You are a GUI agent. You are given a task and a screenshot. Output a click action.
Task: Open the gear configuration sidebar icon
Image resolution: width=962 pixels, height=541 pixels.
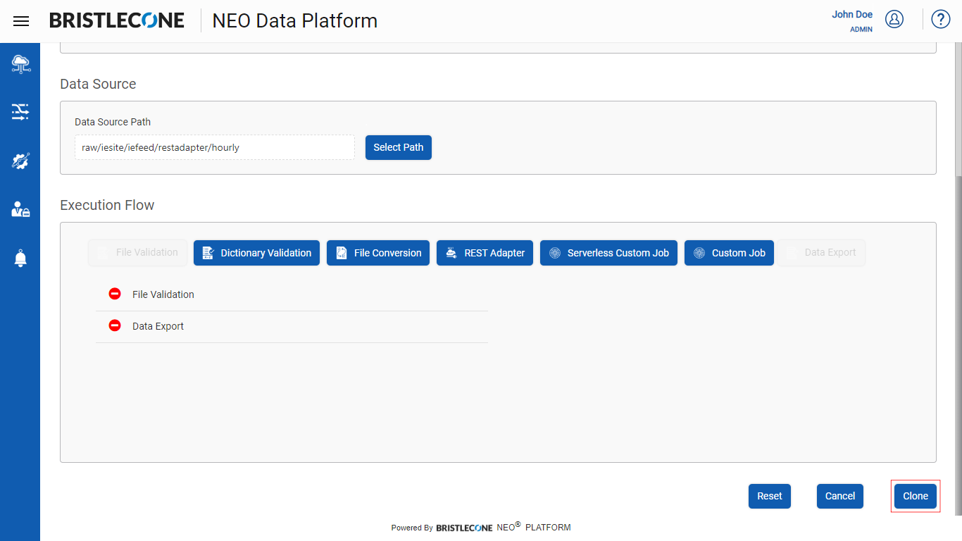pyautogui.click(x=20, y=161)
